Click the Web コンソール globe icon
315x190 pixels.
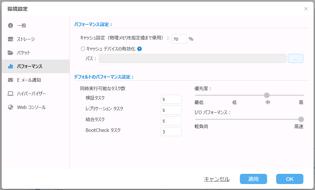10,107
